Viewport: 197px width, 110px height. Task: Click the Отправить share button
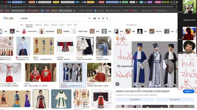coord(135,99)
